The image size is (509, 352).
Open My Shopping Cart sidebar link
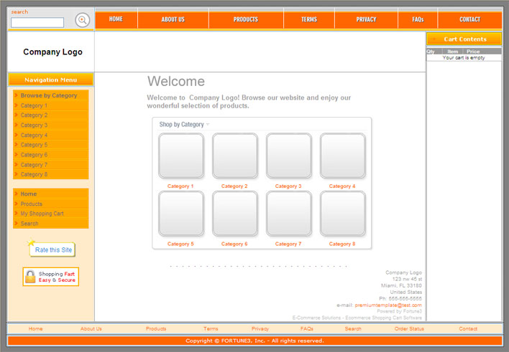(42, 214)
